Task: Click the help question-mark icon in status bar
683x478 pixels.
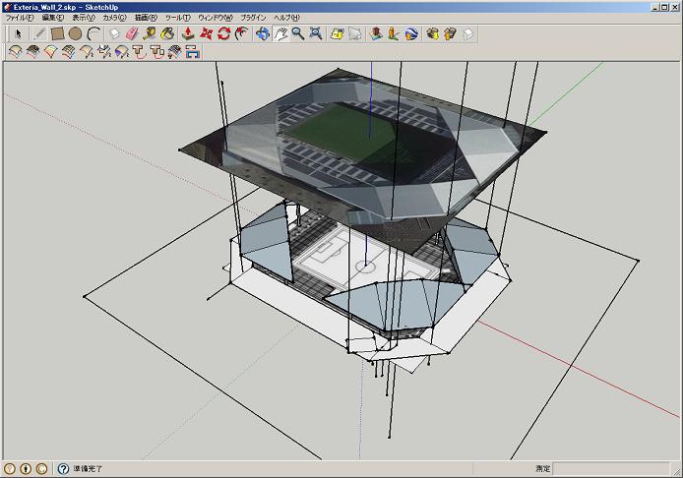Action: click(x=63, y=469)
